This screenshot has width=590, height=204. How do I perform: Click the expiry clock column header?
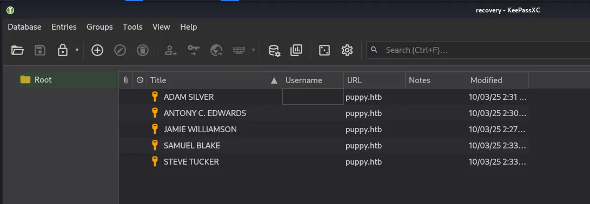coord(140,80)
